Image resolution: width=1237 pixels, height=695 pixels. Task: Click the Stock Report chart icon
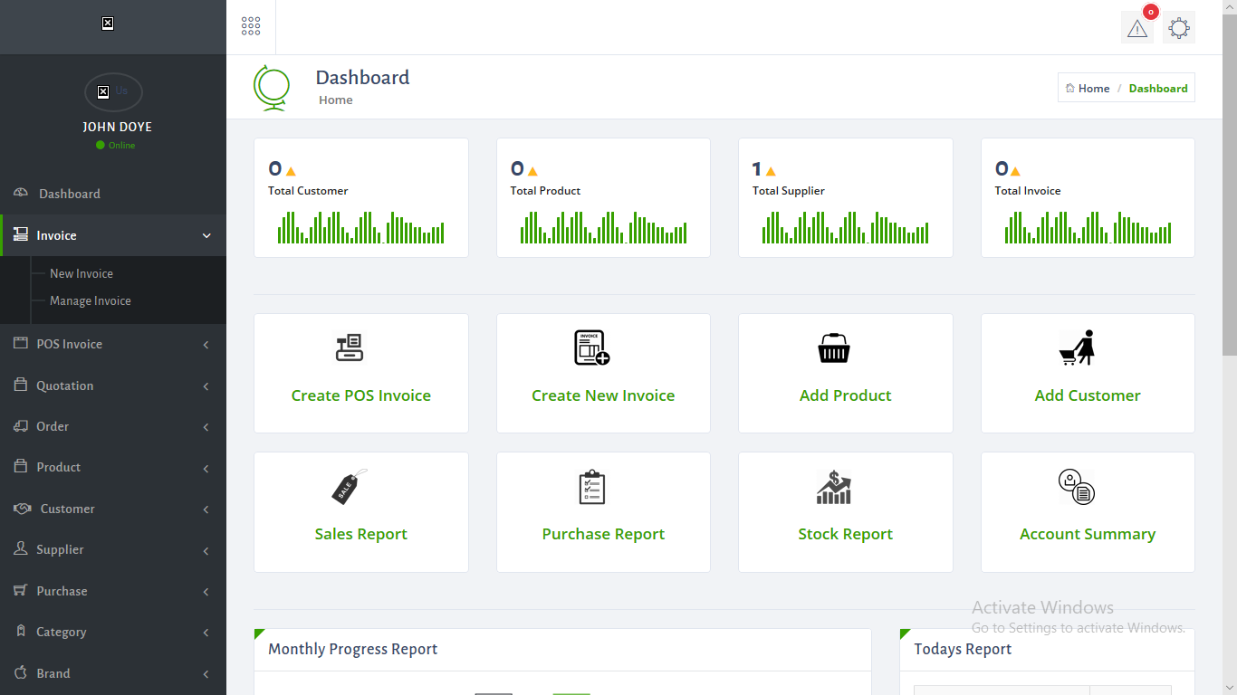click(x=833, y=487)
